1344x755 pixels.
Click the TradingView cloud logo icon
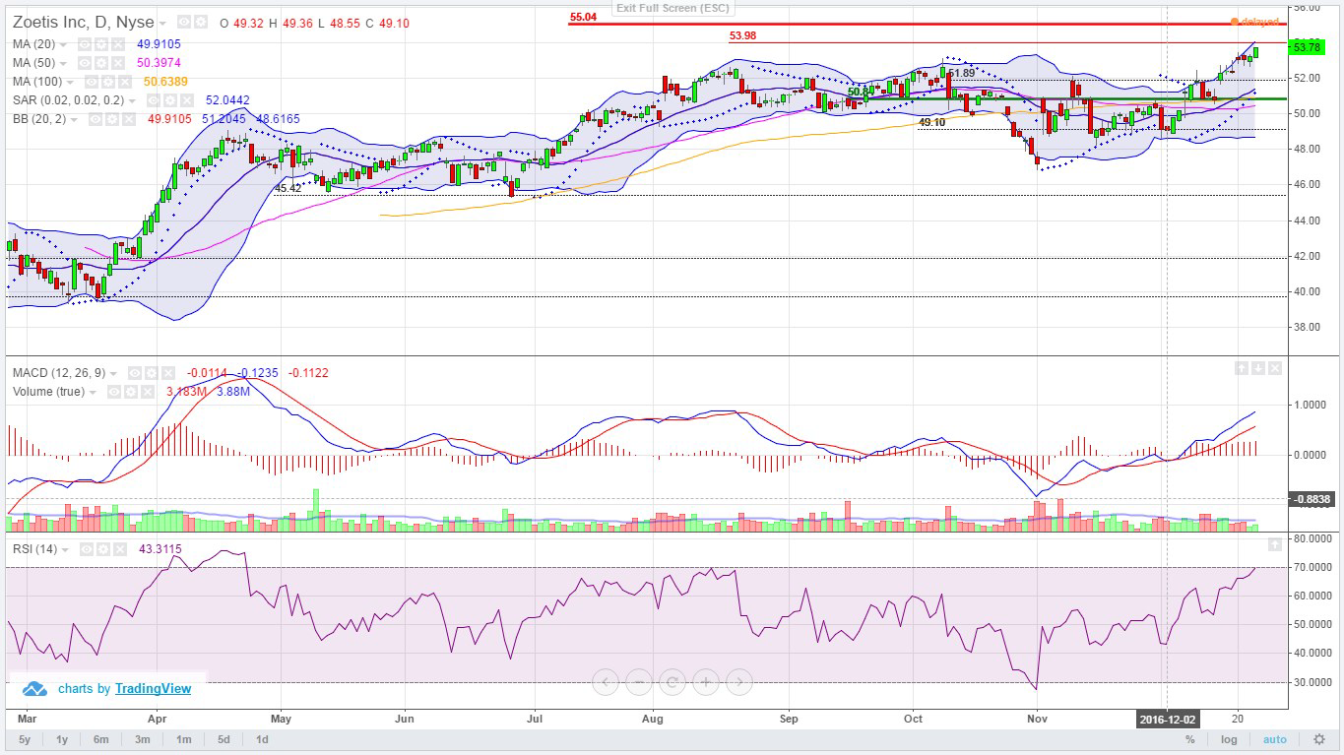click(x=34, y=689)
